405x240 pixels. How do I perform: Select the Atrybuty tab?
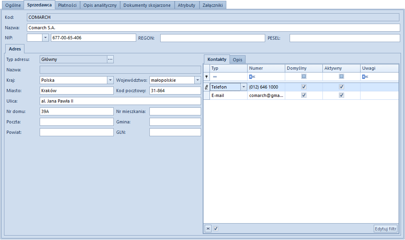click(x=187, y=5)
